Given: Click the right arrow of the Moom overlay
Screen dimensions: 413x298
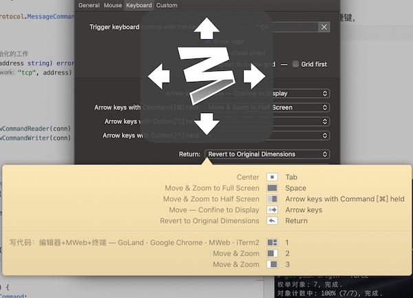Looking at the screenshot, I should pyautogui.click(x=255, y=76).
